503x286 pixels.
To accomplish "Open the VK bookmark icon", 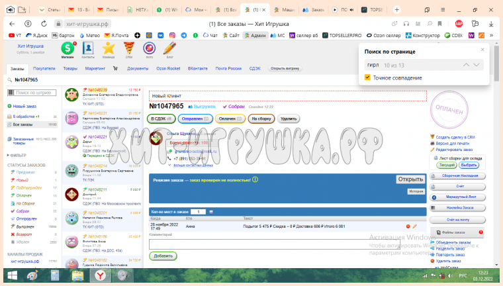I will pyautogui.click(x=161, y=35).
